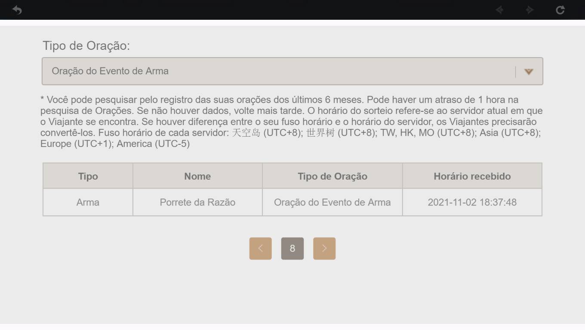Image resolution: width=585 pixels, height=330 pixels.
Task: Click the Tipo de Oração: label above the dropdown
Action: [x=86, y=46]
